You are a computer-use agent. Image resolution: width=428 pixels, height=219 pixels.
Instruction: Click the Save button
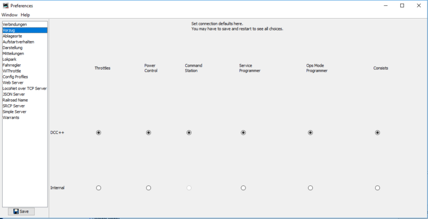(21, 212)
